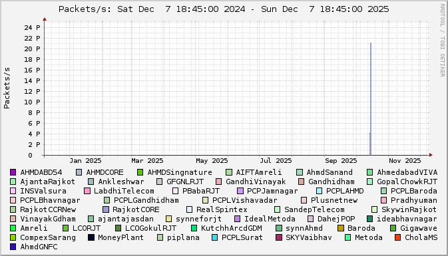Click the Mar 2025 x-axis label

point(147,161)
